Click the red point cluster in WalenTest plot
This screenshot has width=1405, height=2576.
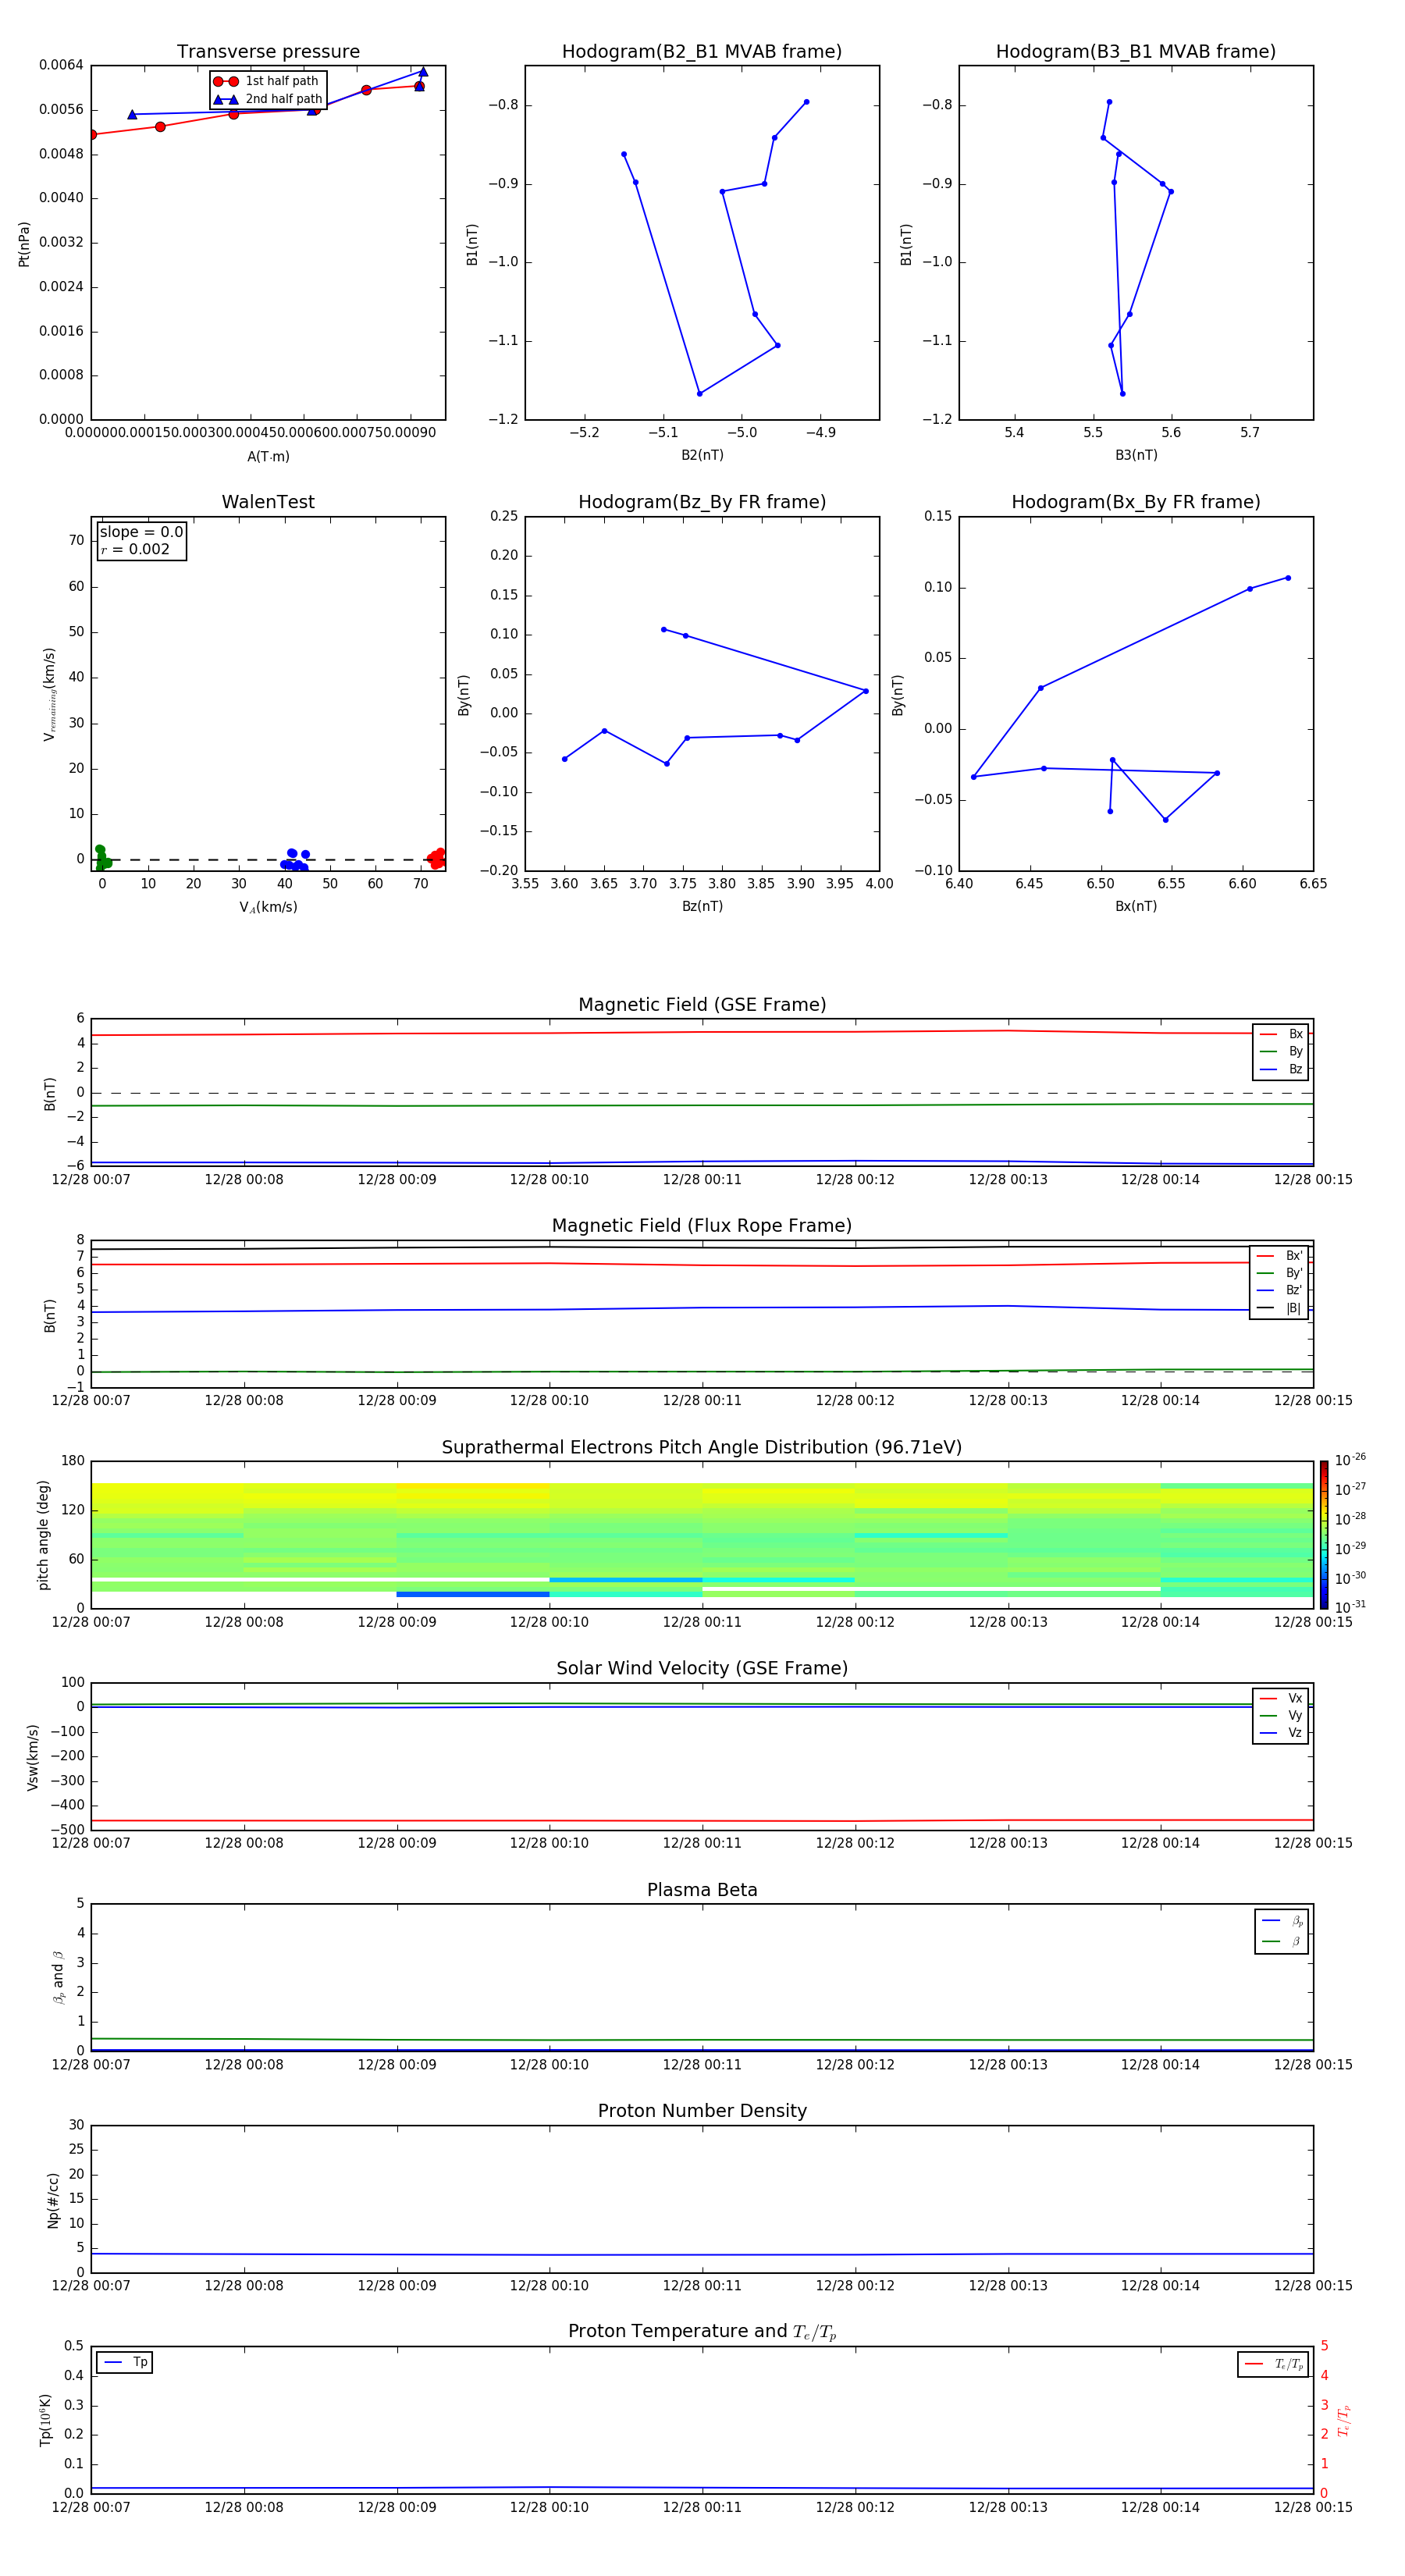(x=436, y=858)
